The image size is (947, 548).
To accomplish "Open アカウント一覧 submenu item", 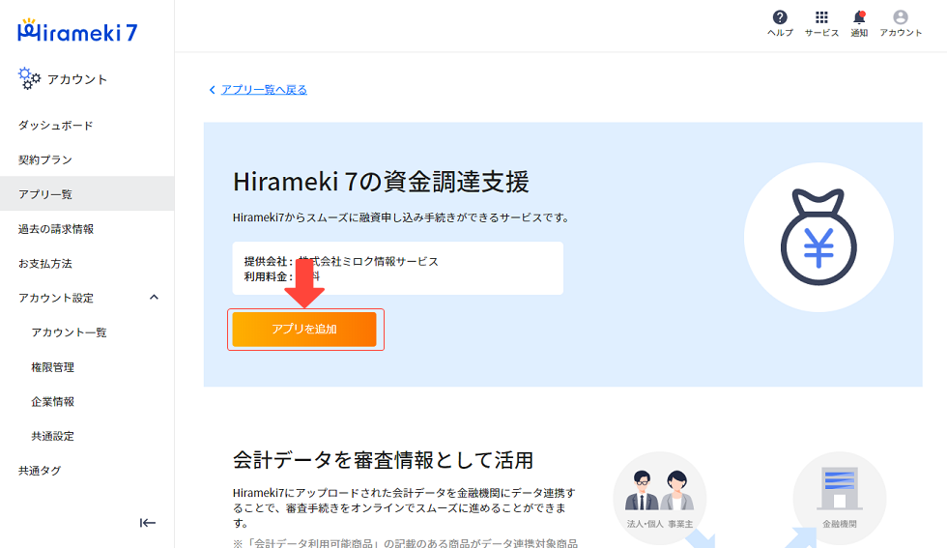I will click(x=87, y=332).
